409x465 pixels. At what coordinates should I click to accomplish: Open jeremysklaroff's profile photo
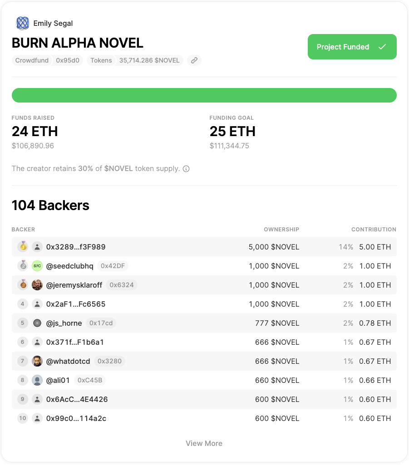point(37,285)
